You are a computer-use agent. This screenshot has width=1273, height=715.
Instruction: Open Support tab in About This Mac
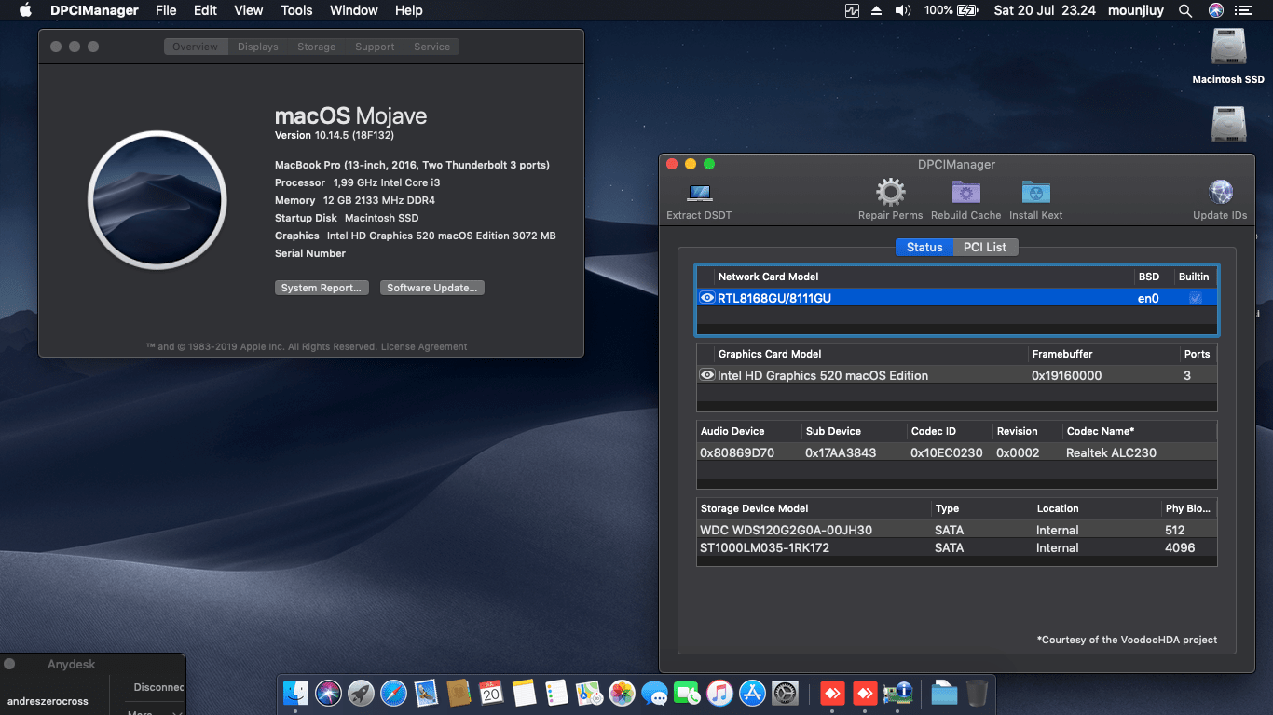click(375, 47)
